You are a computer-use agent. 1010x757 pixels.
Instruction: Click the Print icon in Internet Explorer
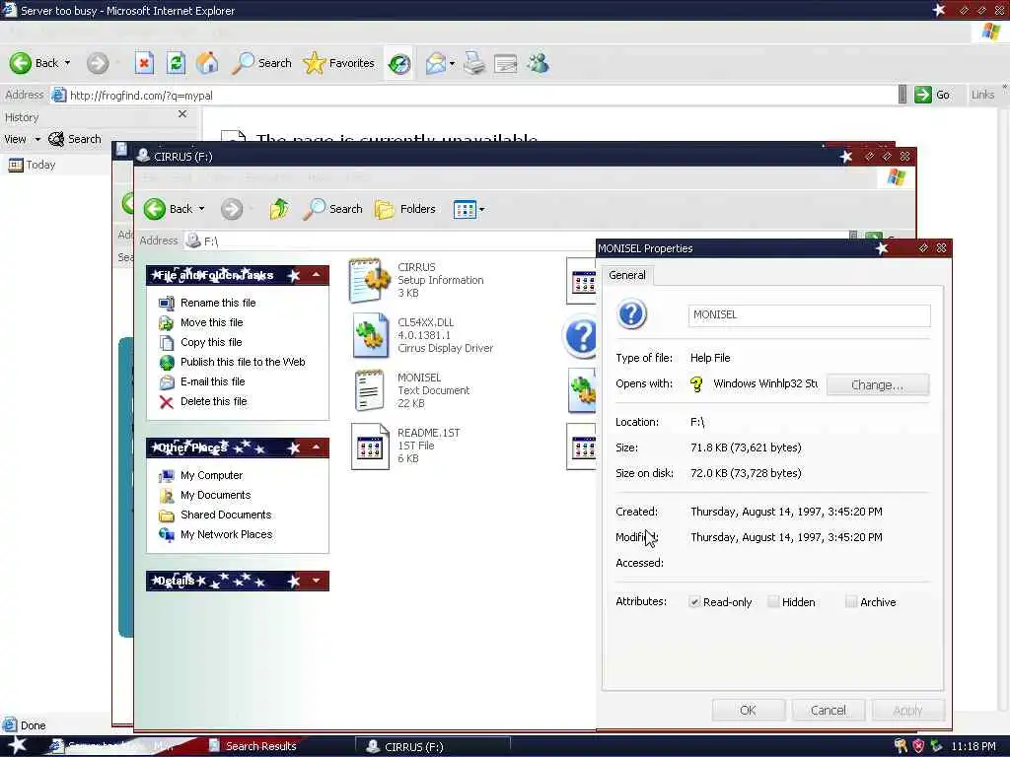coord(474,63)
